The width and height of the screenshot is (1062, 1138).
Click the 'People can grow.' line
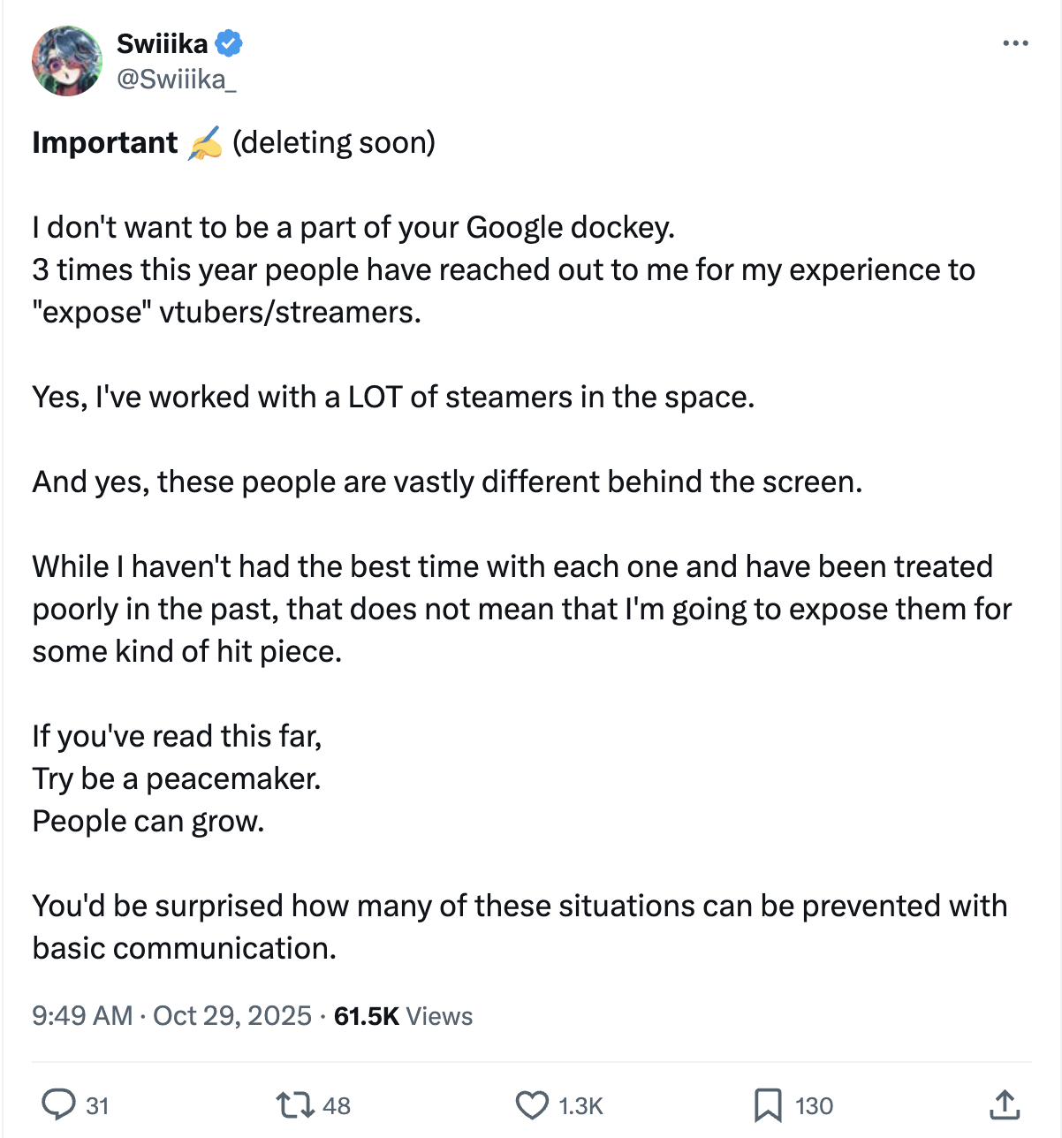point(148,822)
